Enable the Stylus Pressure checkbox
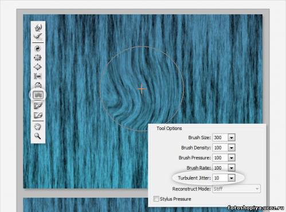Image resolution: width=286 pixels, height=212 pixels. coord(156,199)
